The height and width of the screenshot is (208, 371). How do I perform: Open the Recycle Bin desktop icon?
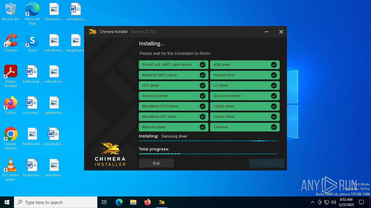pyautogui.click(x=11, y=12)
